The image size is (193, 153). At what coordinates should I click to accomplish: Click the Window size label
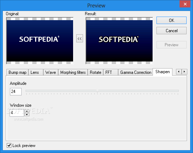(x=21, y=105)
